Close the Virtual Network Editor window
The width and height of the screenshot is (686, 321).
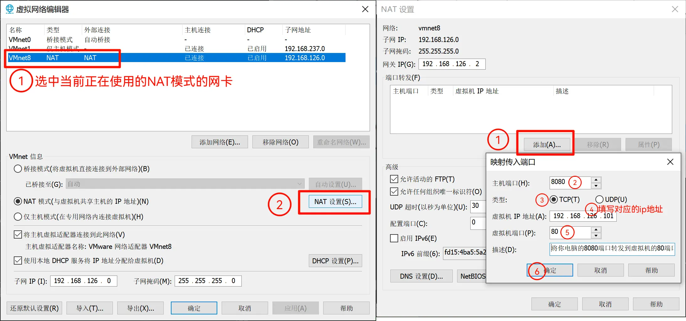(365, 9)
